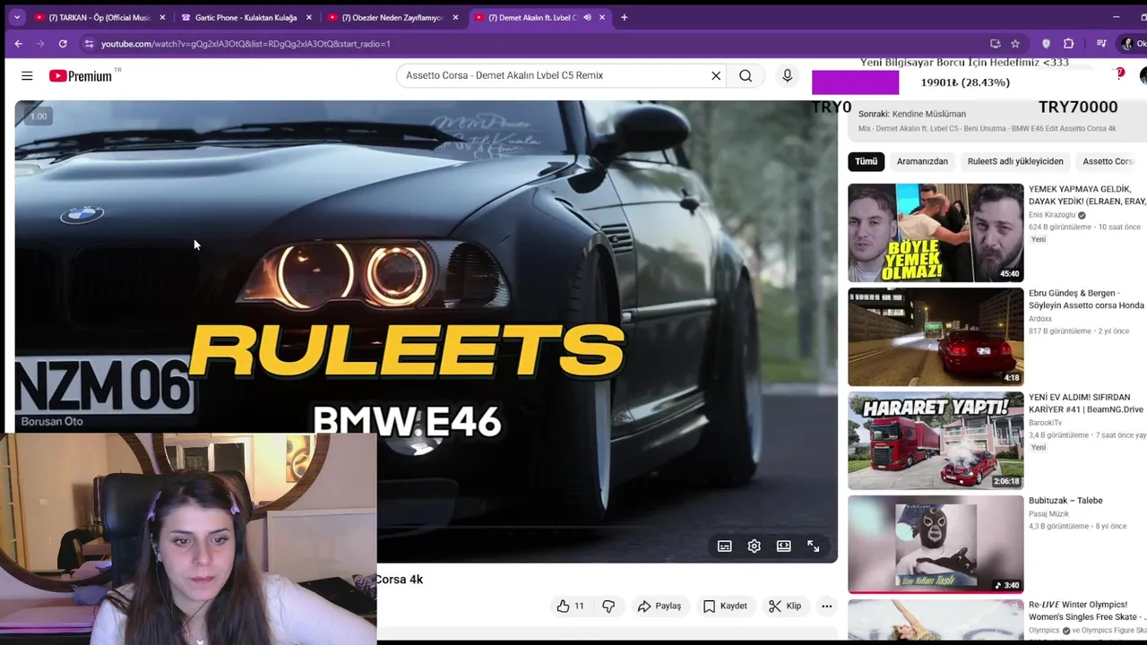Save video with Kaydet button
Image resolution: width=1147 pixels, height=645 pixels.
click(725, 606)
